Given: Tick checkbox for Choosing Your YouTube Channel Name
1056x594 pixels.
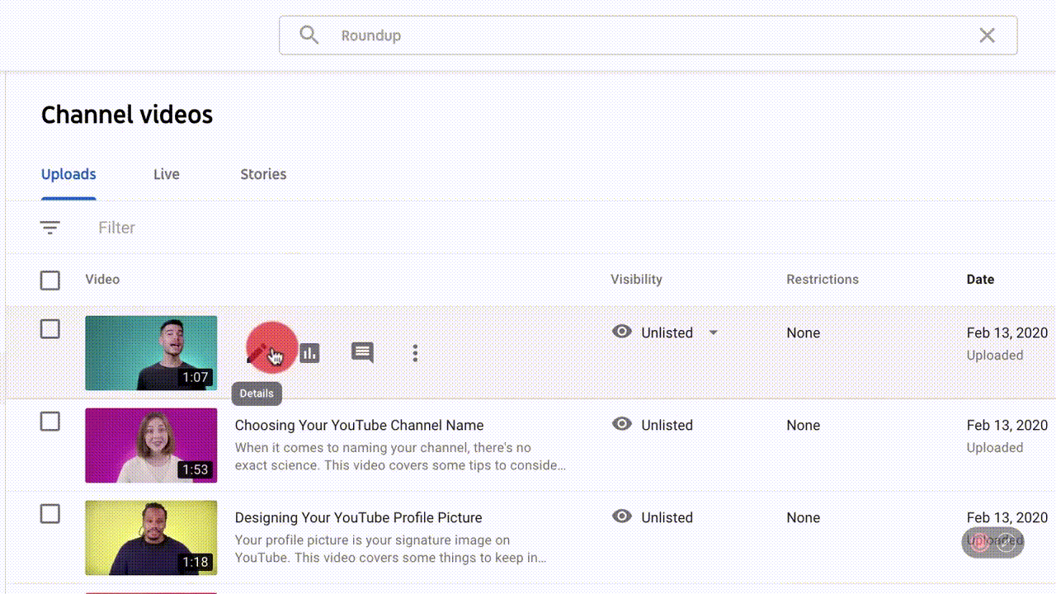Looking at the screenshot, I should (50, 422).
